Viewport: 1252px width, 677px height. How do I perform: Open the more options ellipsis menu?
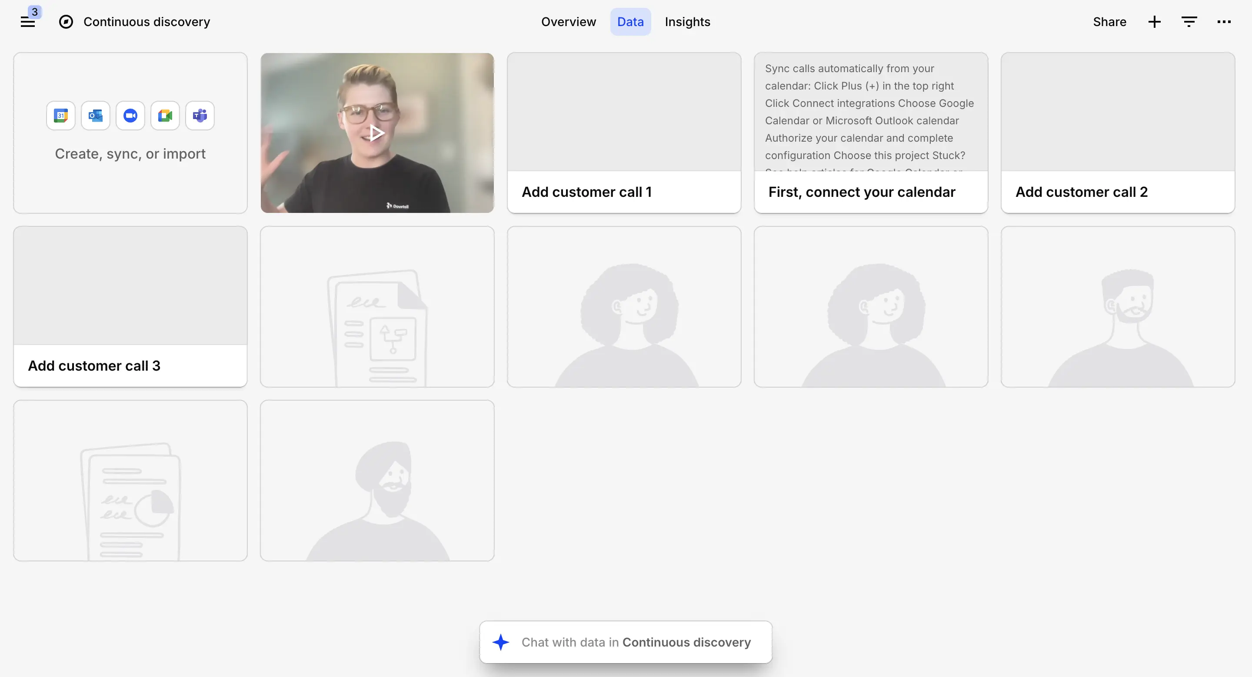pos(1224,21)
